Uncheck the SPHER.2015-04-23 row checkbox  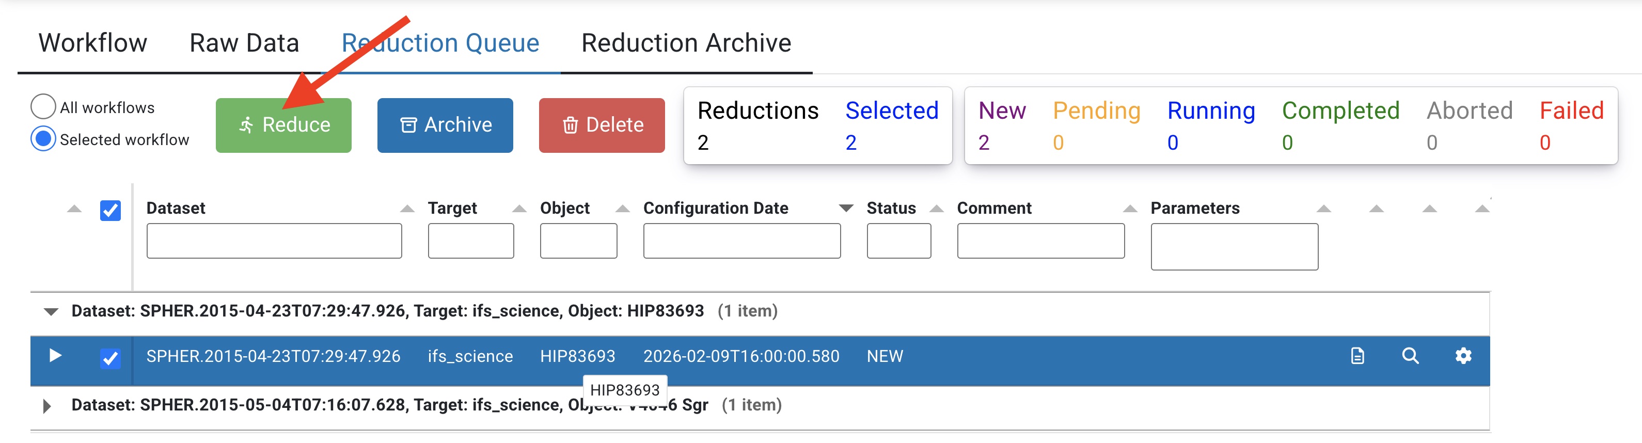coord(110,358)
